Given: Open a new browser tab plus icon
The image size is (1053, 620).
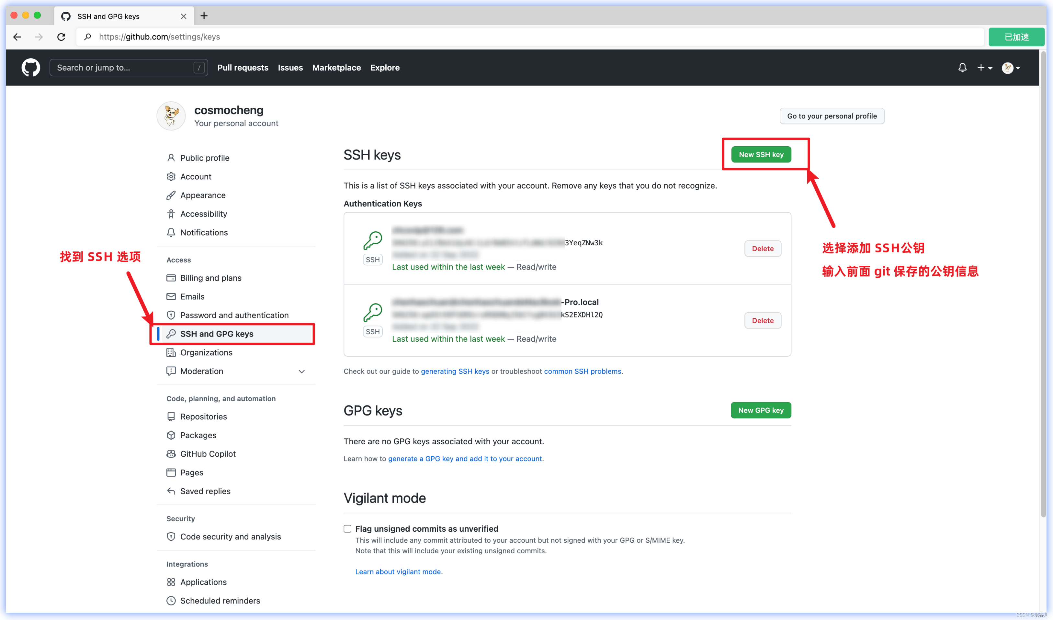Looking at the screenshot, I should (x=204, y=16).
